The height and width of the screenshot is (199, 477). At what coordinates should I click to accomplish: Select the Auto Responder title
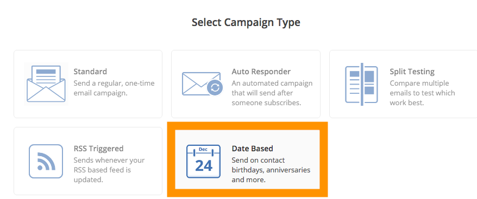coord(261,72)
